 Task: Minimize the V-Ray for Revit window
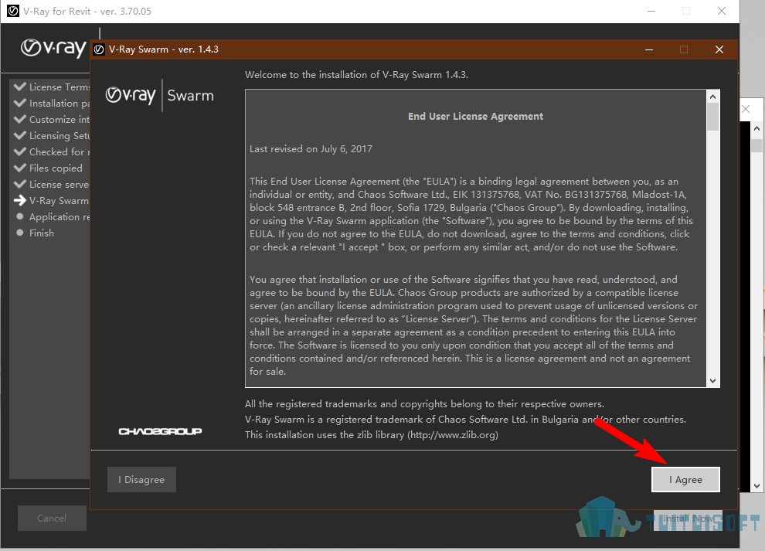pos(651,11)
